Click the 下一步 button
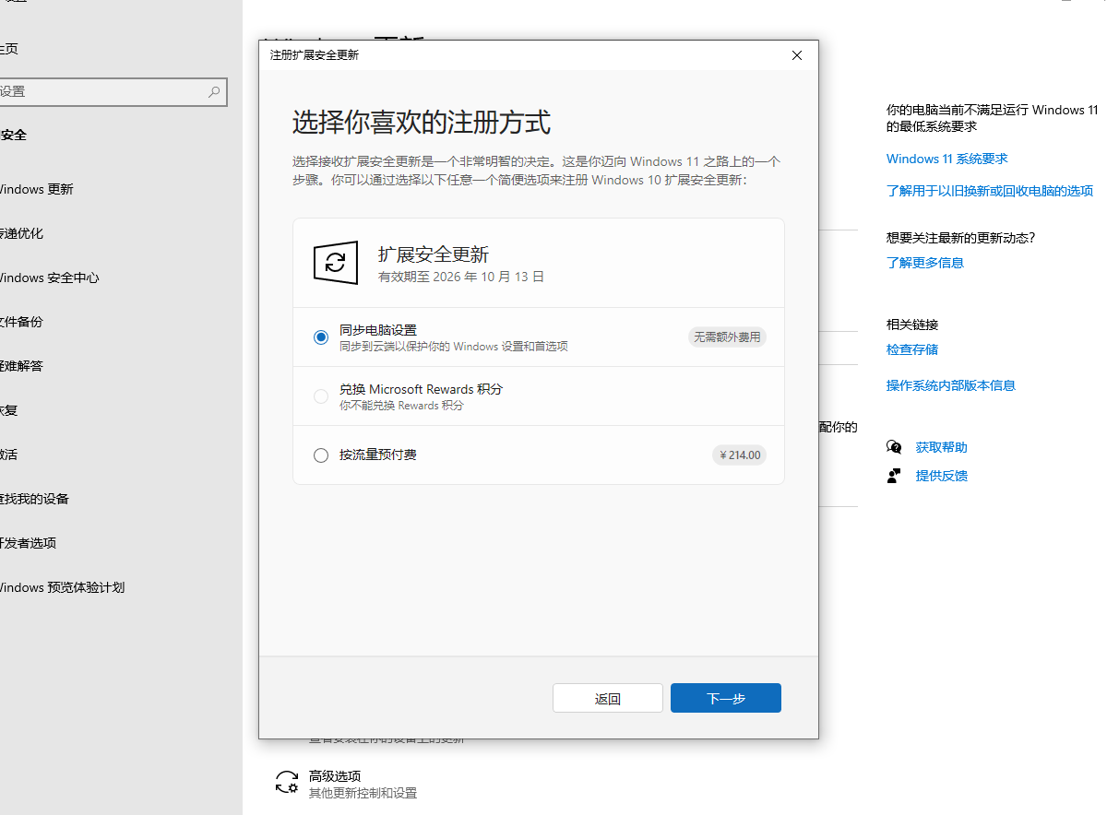 click(x=726, y=698)
